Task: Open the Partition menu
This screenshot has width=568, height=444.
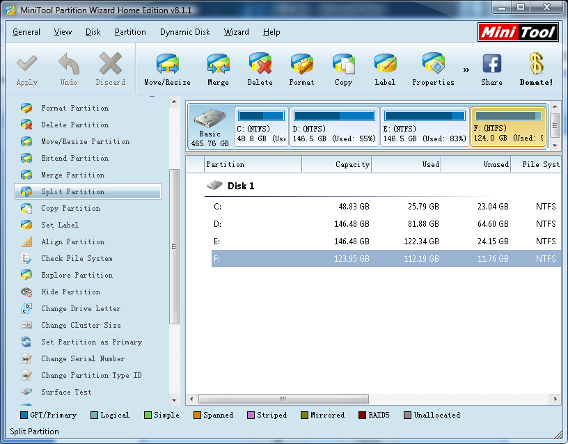Action: point(130,32)
